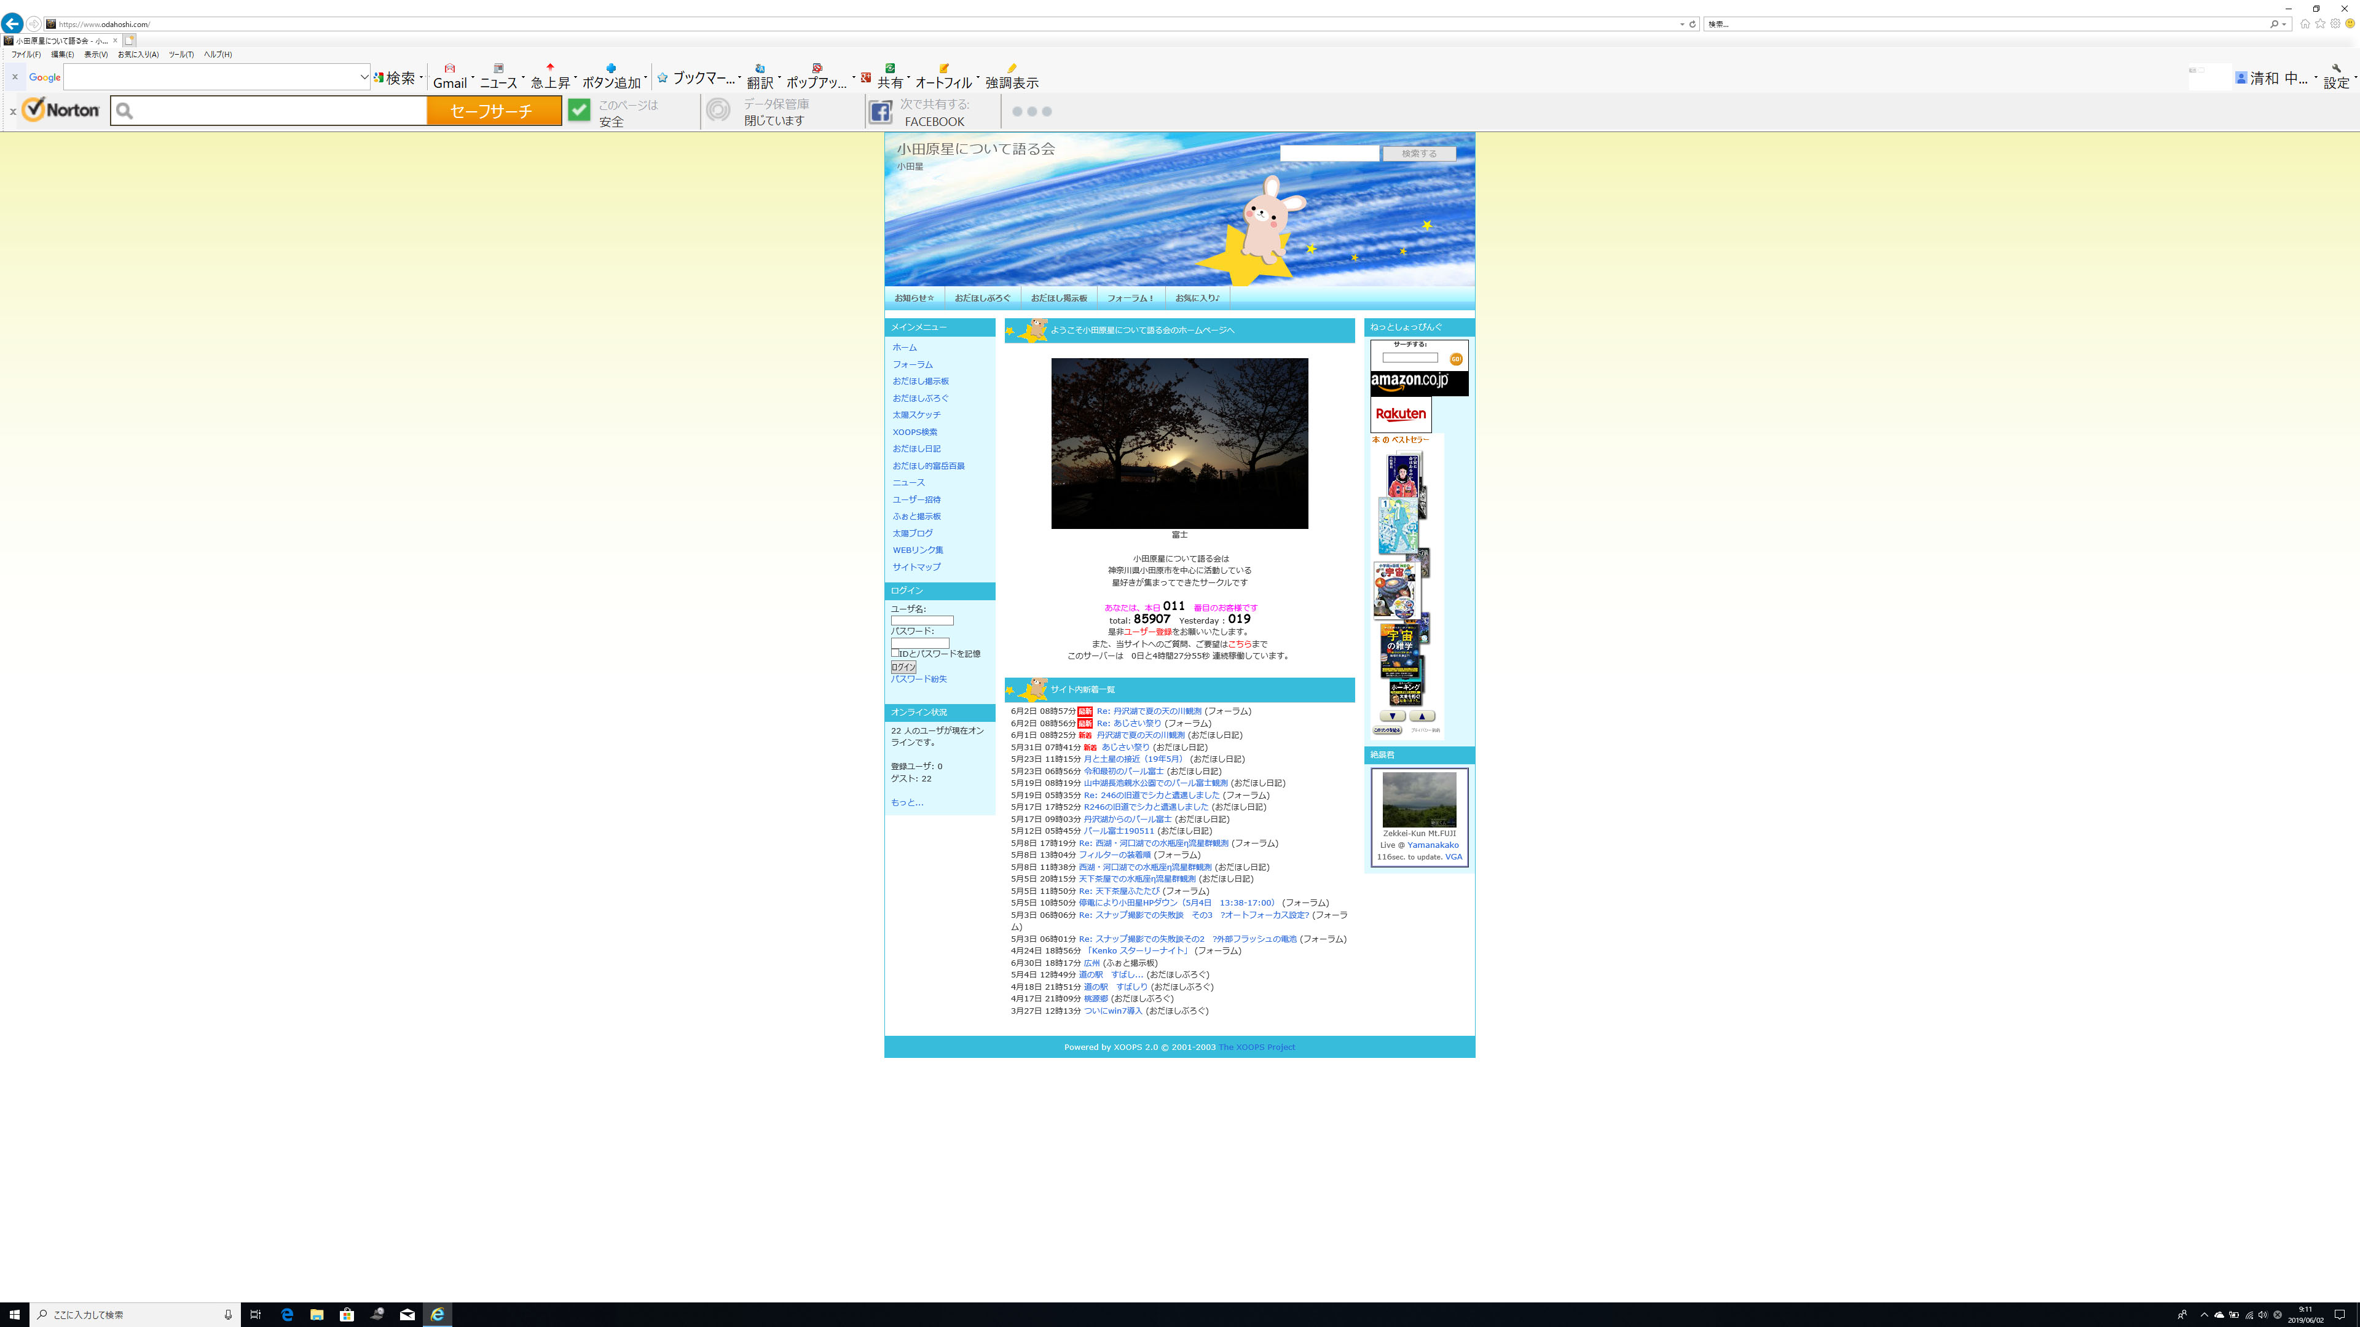Select the フォーラム！ site tab

point(1131,297)
